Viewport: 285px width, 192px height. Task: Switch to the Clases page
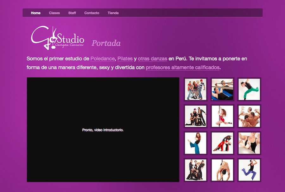(x=54, y=13)
